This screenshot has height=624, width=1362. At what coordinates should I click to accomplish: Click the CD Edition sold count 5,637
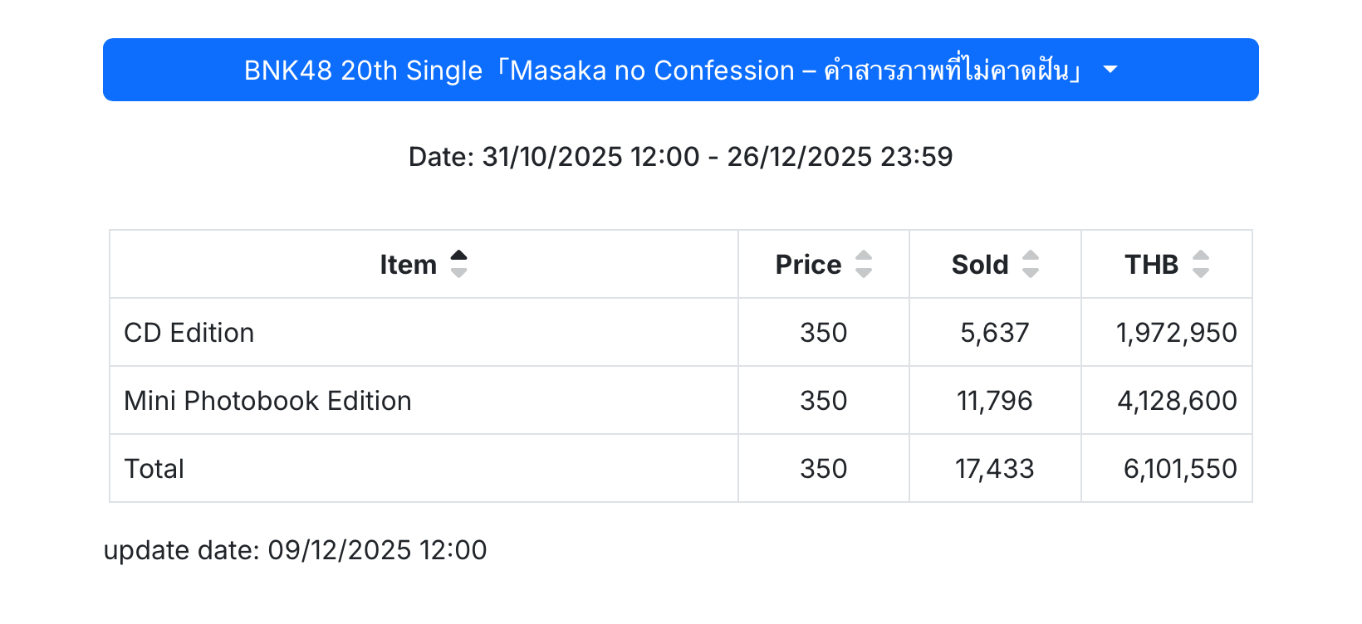(995, 333)
